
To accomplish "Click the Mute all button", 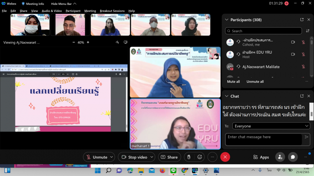I will (233, 82).
